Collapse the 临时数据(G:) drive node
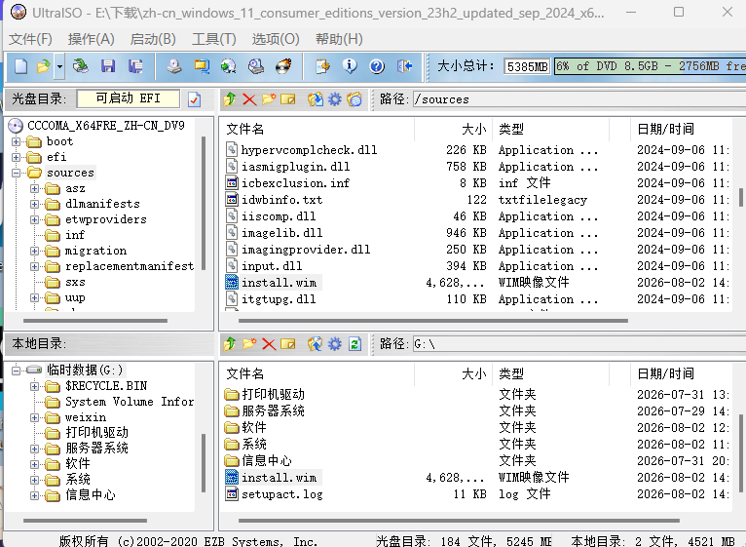 tap(17, 371)
